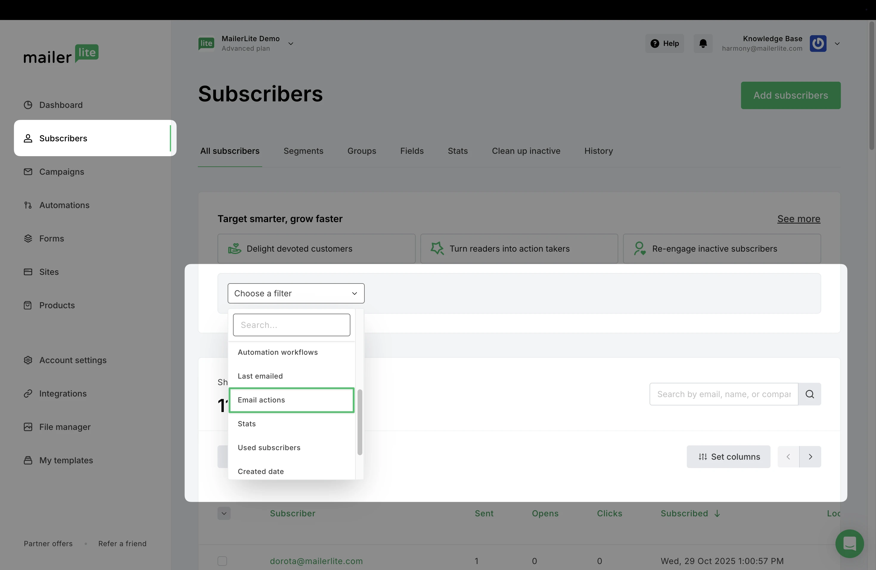Click the Help question mark button
The width and height of the screenshot is (876, 570).
point(664,44)
